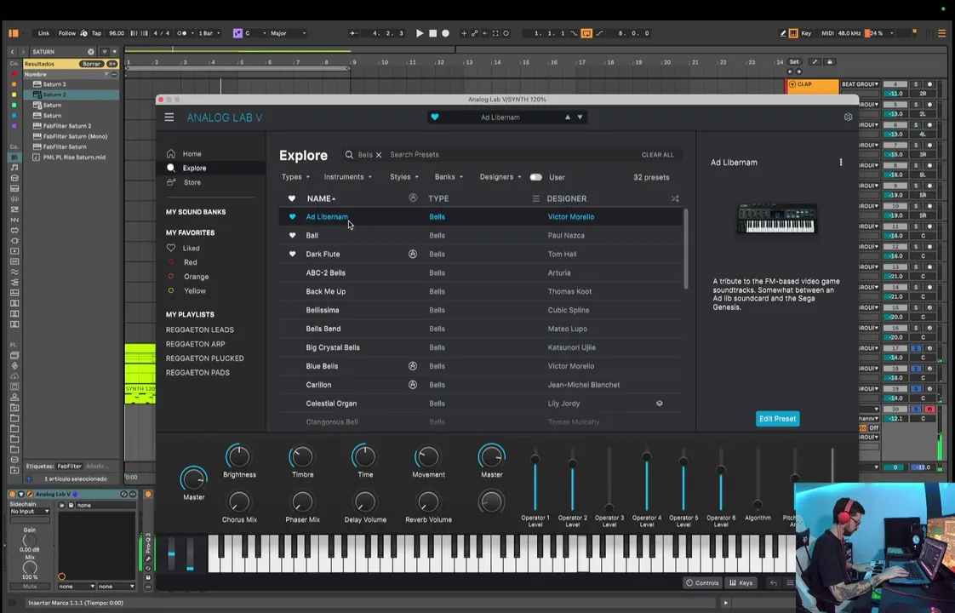Open Key mapping mode
Image resolution: width=955 pixels, height=613 pixels.
pyautogui.click(x=806, y=33)
